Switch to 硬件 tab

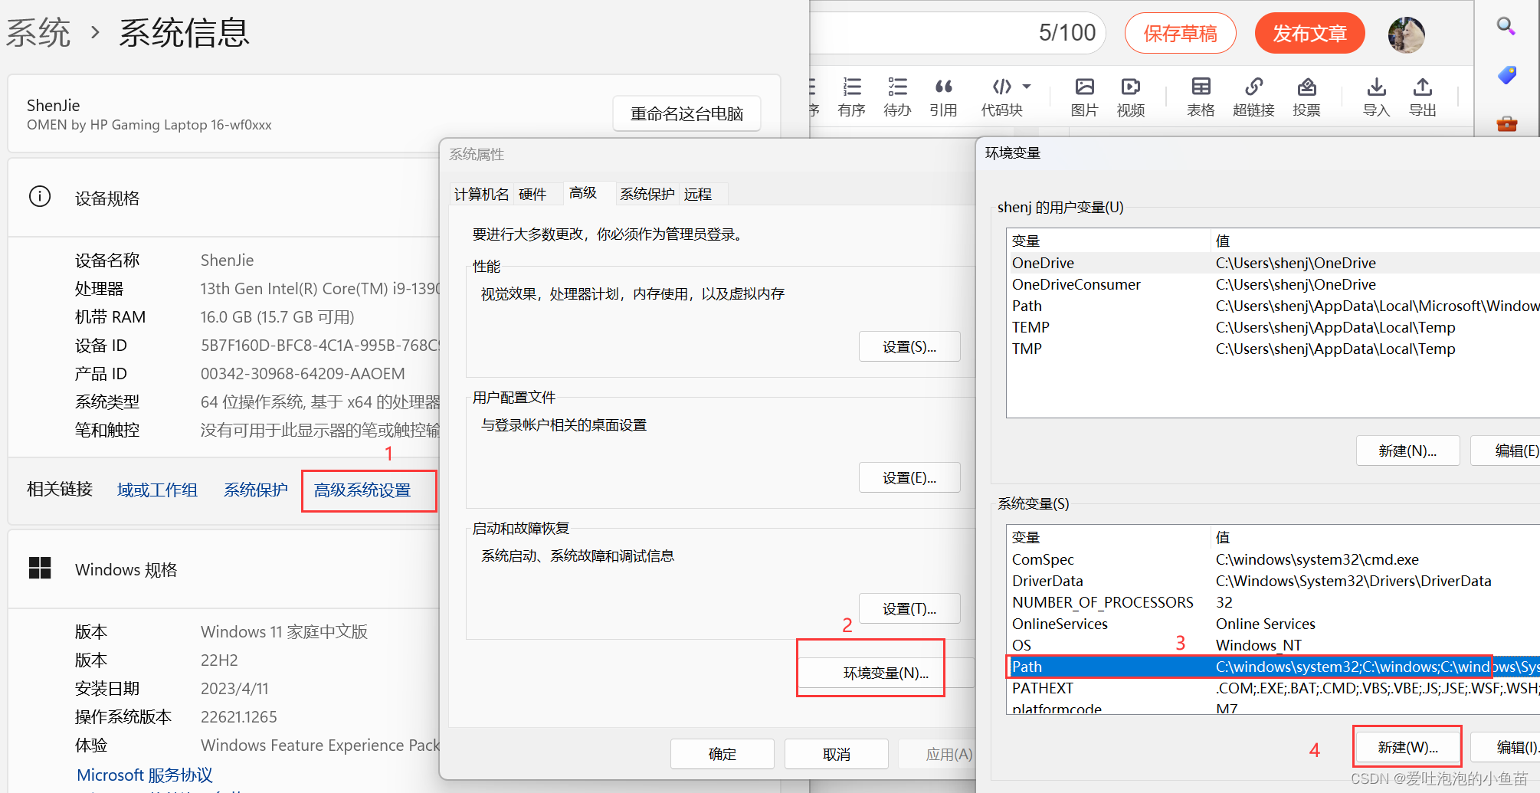point(532,194)
